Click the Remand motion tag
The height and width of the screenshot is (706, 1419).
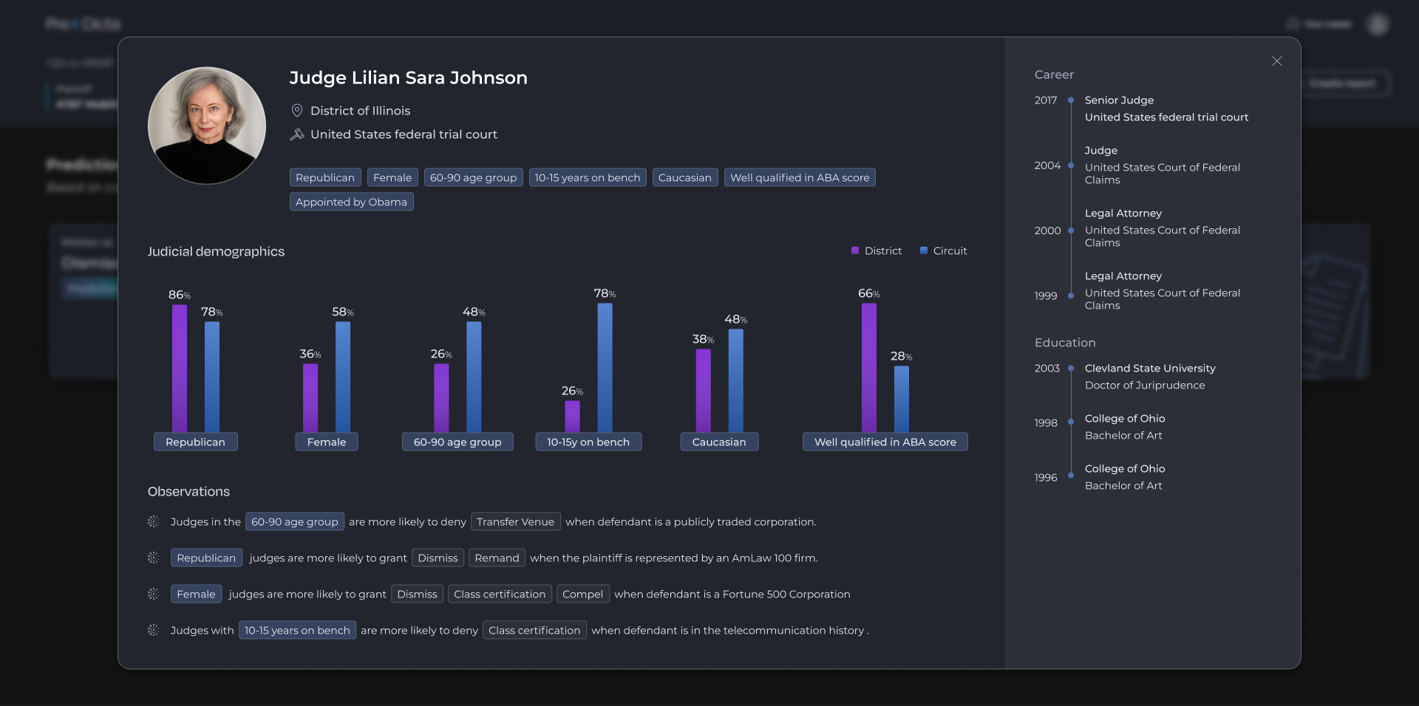tap(497, 558)
